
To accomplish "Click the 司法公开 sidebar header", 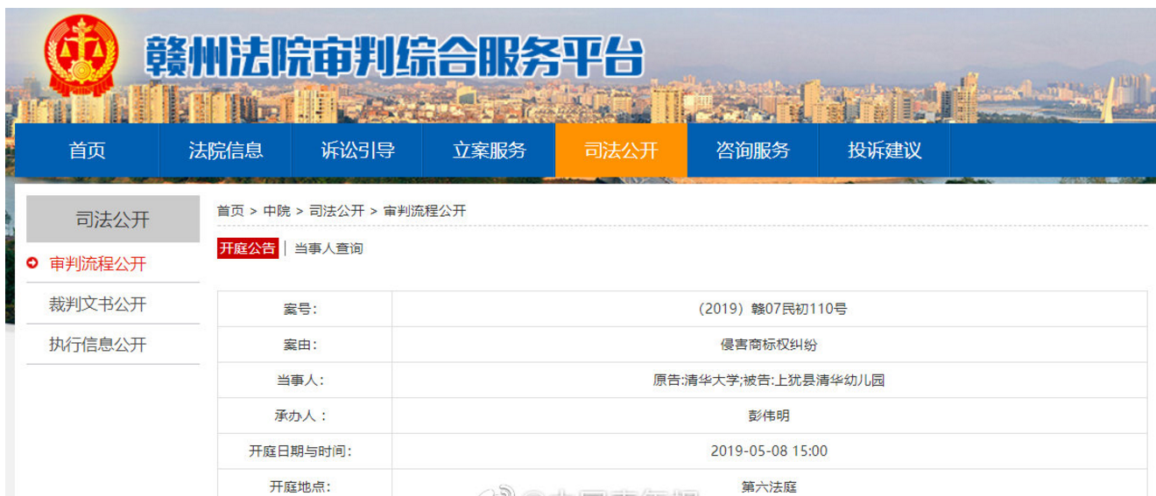I will coord(113,220).
